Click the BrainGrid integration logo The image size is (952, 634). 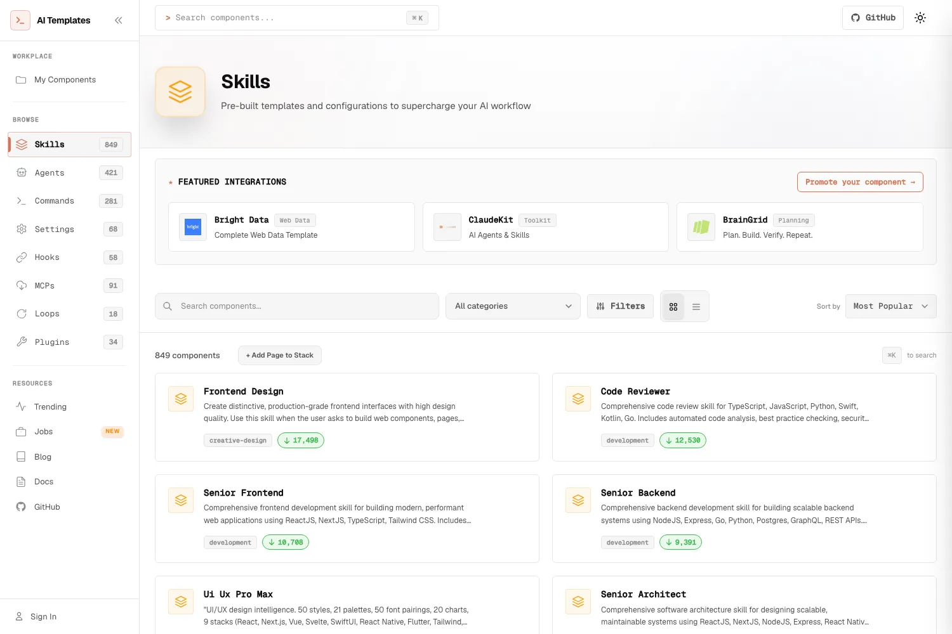(x=701, y=227)
